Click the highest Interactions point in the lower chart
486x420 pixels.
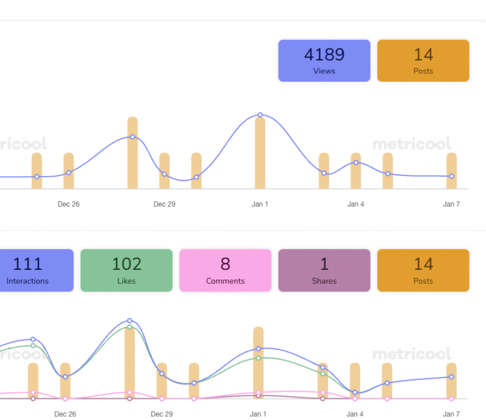click(130, 321)
